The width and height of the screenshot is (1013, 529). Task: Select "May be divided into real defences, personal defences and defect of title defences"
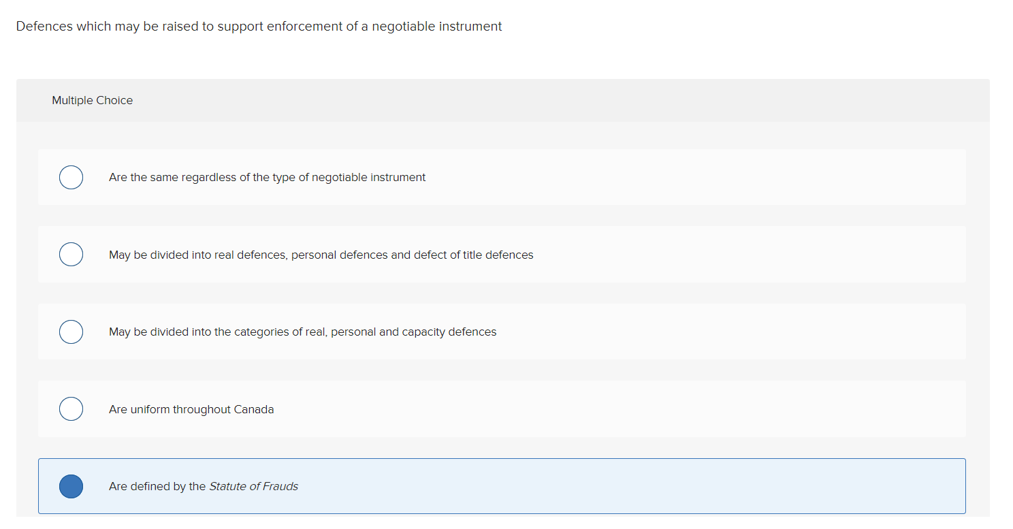point(320,254)
